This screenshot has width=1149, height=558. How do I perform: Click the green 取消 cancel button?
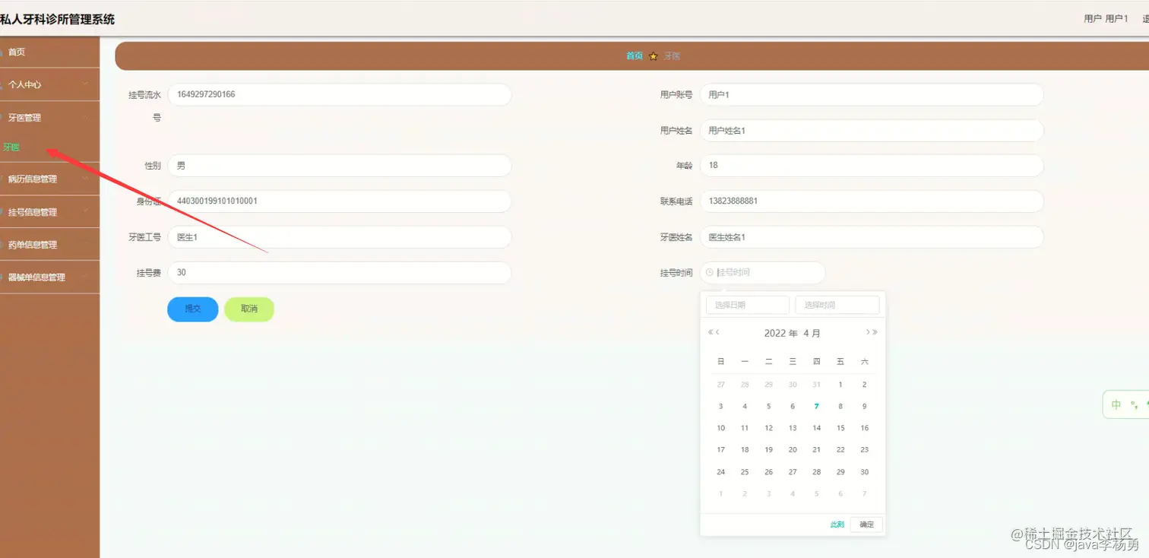click(249, 309)
